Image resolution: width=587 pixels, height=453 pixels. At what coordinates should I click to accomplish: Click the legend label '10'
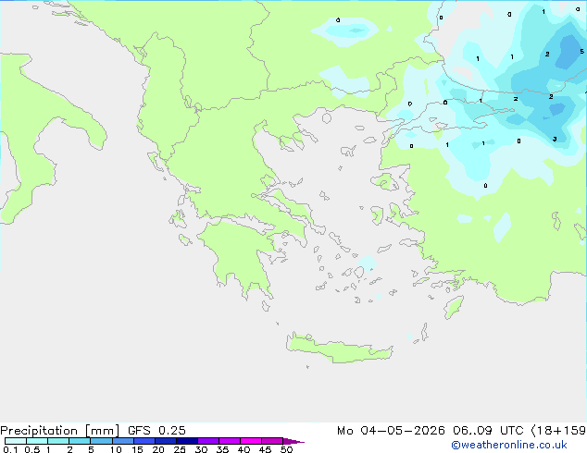(116, 449)
